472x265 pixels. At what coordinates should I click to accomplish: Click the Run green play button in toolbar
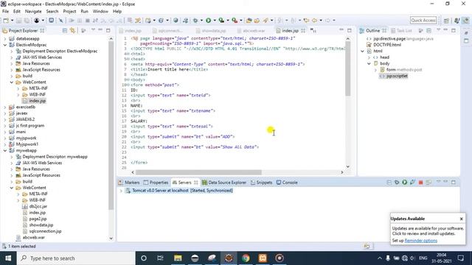click(208, 21)
